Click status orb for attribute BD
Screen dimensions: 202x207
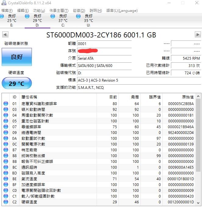point(6,173)
